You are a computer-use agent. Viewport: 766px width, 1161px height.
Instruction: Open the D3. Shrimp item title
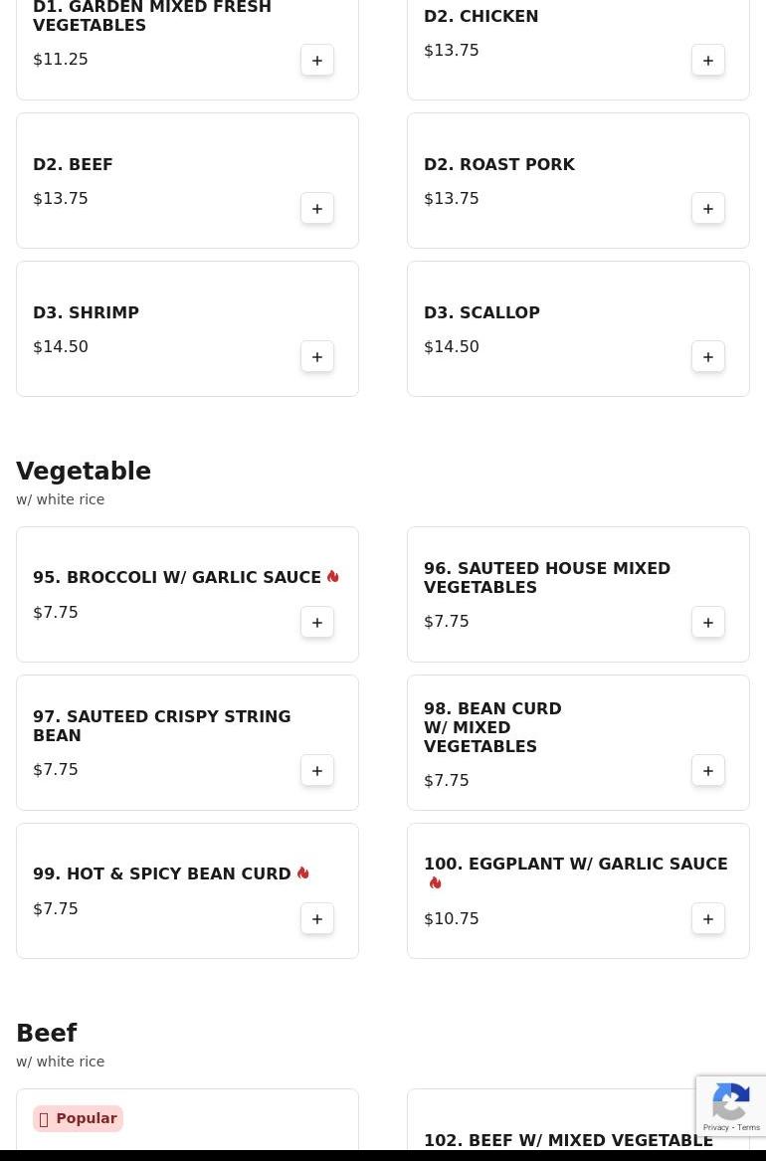[x=86, y=312]
